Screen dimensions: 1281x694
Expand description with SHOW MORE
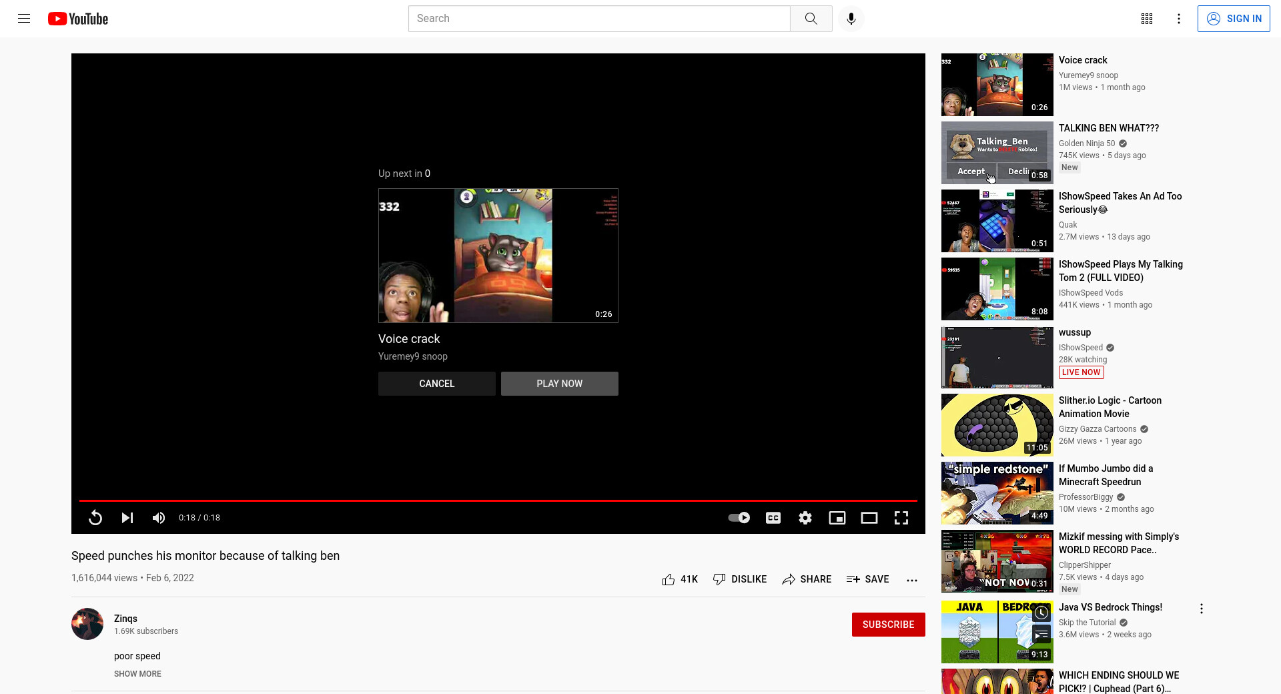click(137, 674)
